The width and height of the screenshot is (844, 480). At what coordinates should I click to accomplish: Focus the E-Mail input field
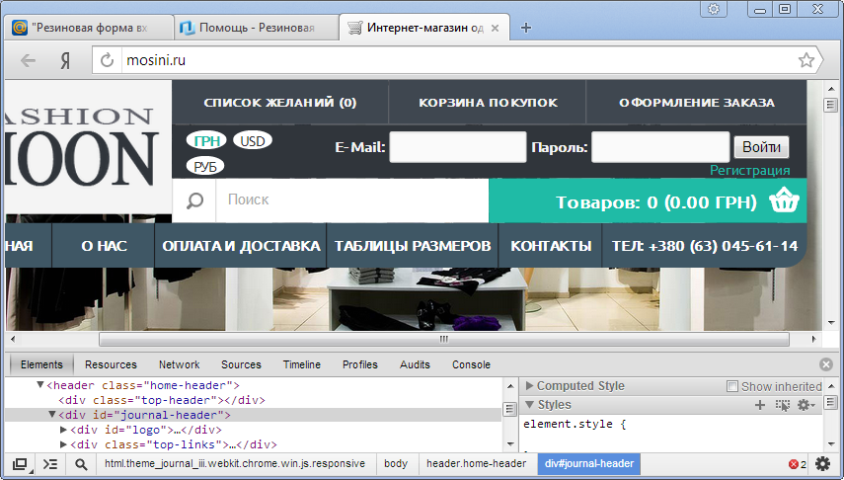point(458,147)
